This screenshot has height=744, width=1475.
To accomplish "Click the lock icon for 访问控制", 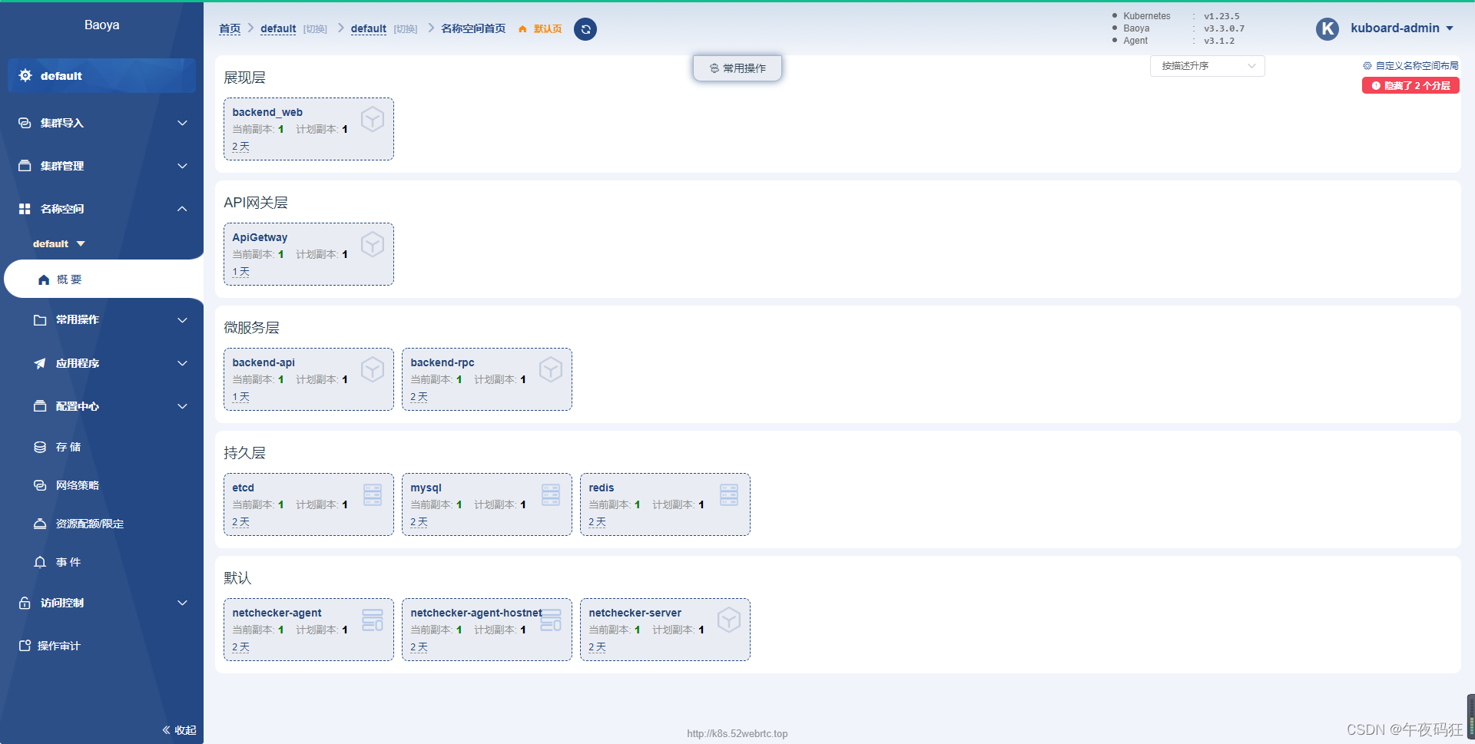I will 25,603.
